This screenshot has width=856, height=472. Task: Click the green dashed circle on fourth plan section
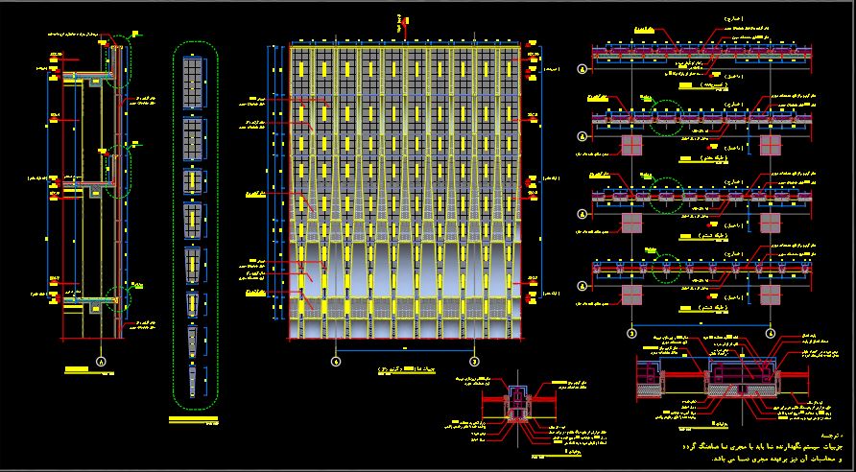[667, 268]
